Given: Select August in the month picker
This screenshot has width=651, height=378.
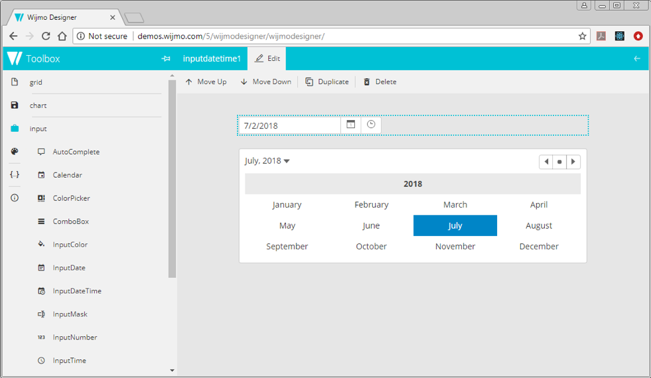Looking at the screenshot, I should (x=539, y=225).
